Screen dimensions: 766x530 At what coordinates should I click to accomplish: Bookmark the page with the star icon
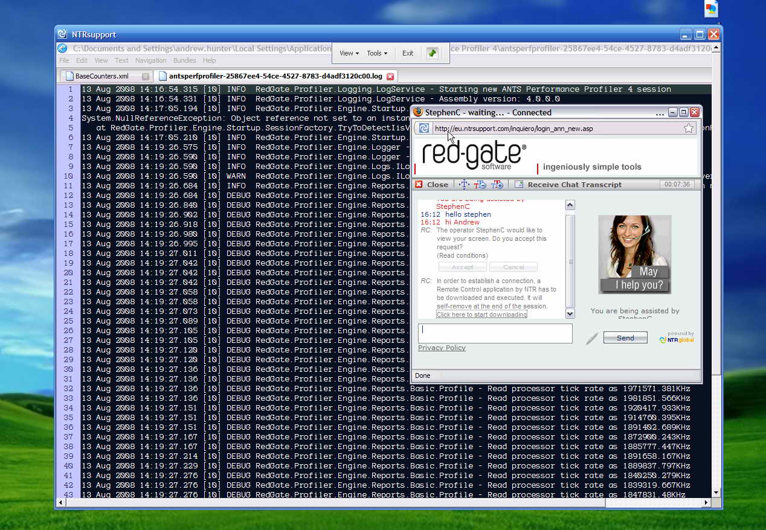[688, 128]
